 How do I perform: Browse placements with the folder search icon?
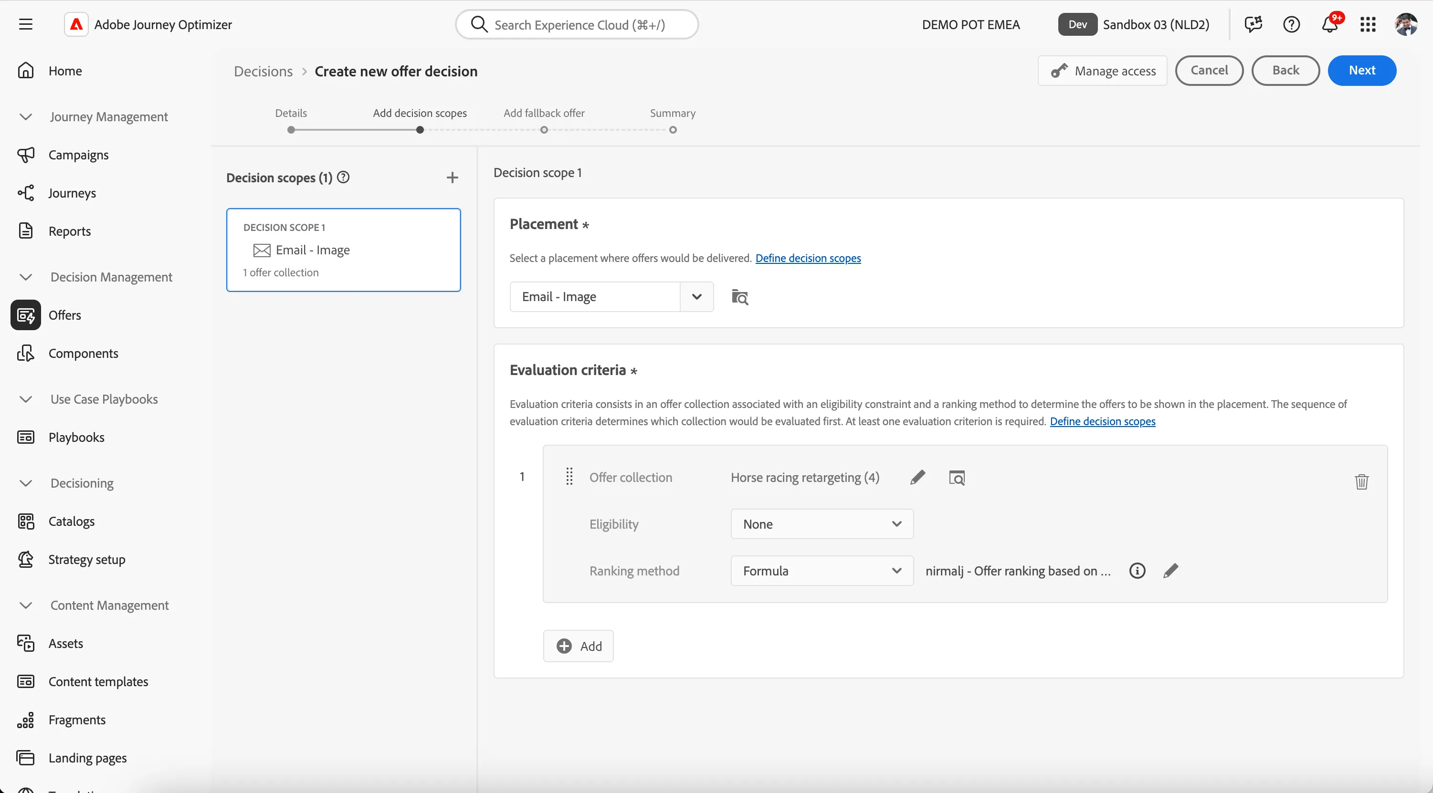(x=739, y=297)
